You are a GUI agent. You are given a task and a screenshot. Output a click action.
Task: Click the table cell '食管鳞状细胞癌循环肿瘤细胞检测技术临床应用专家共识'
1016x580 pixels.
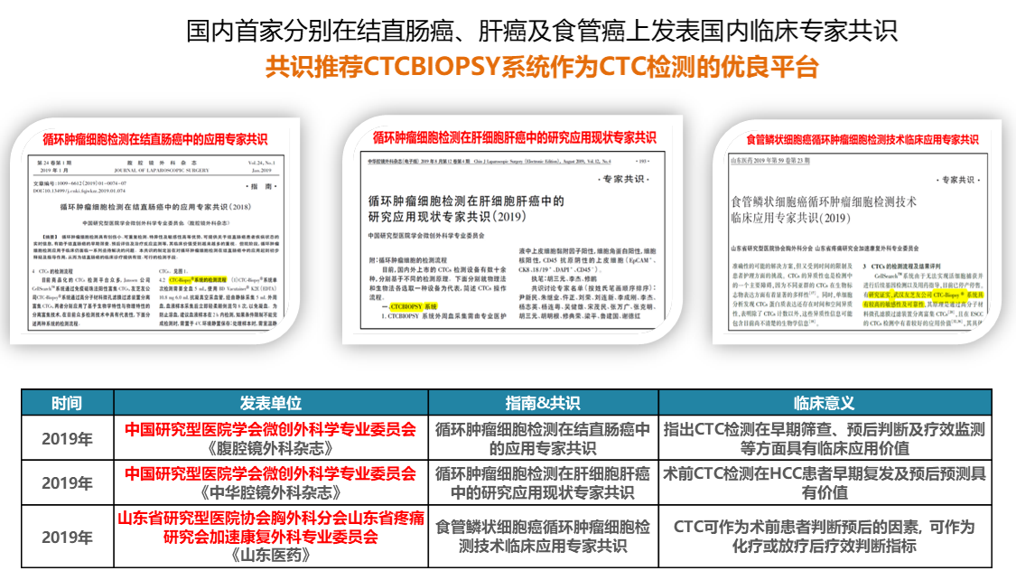[543, 537]
